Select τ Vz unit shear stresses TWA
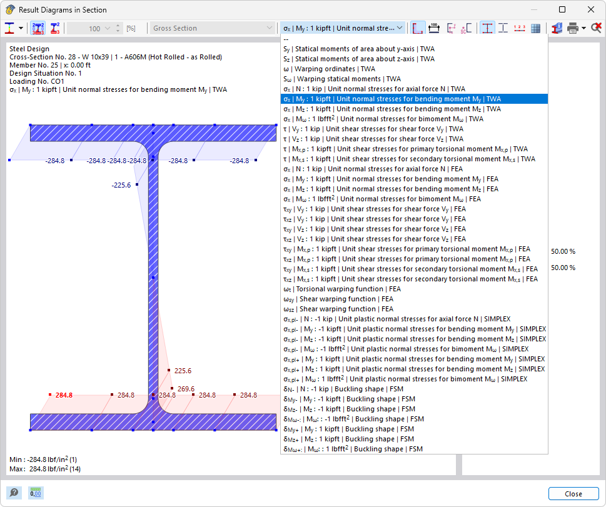606x507 pixels. pos(414,139)
